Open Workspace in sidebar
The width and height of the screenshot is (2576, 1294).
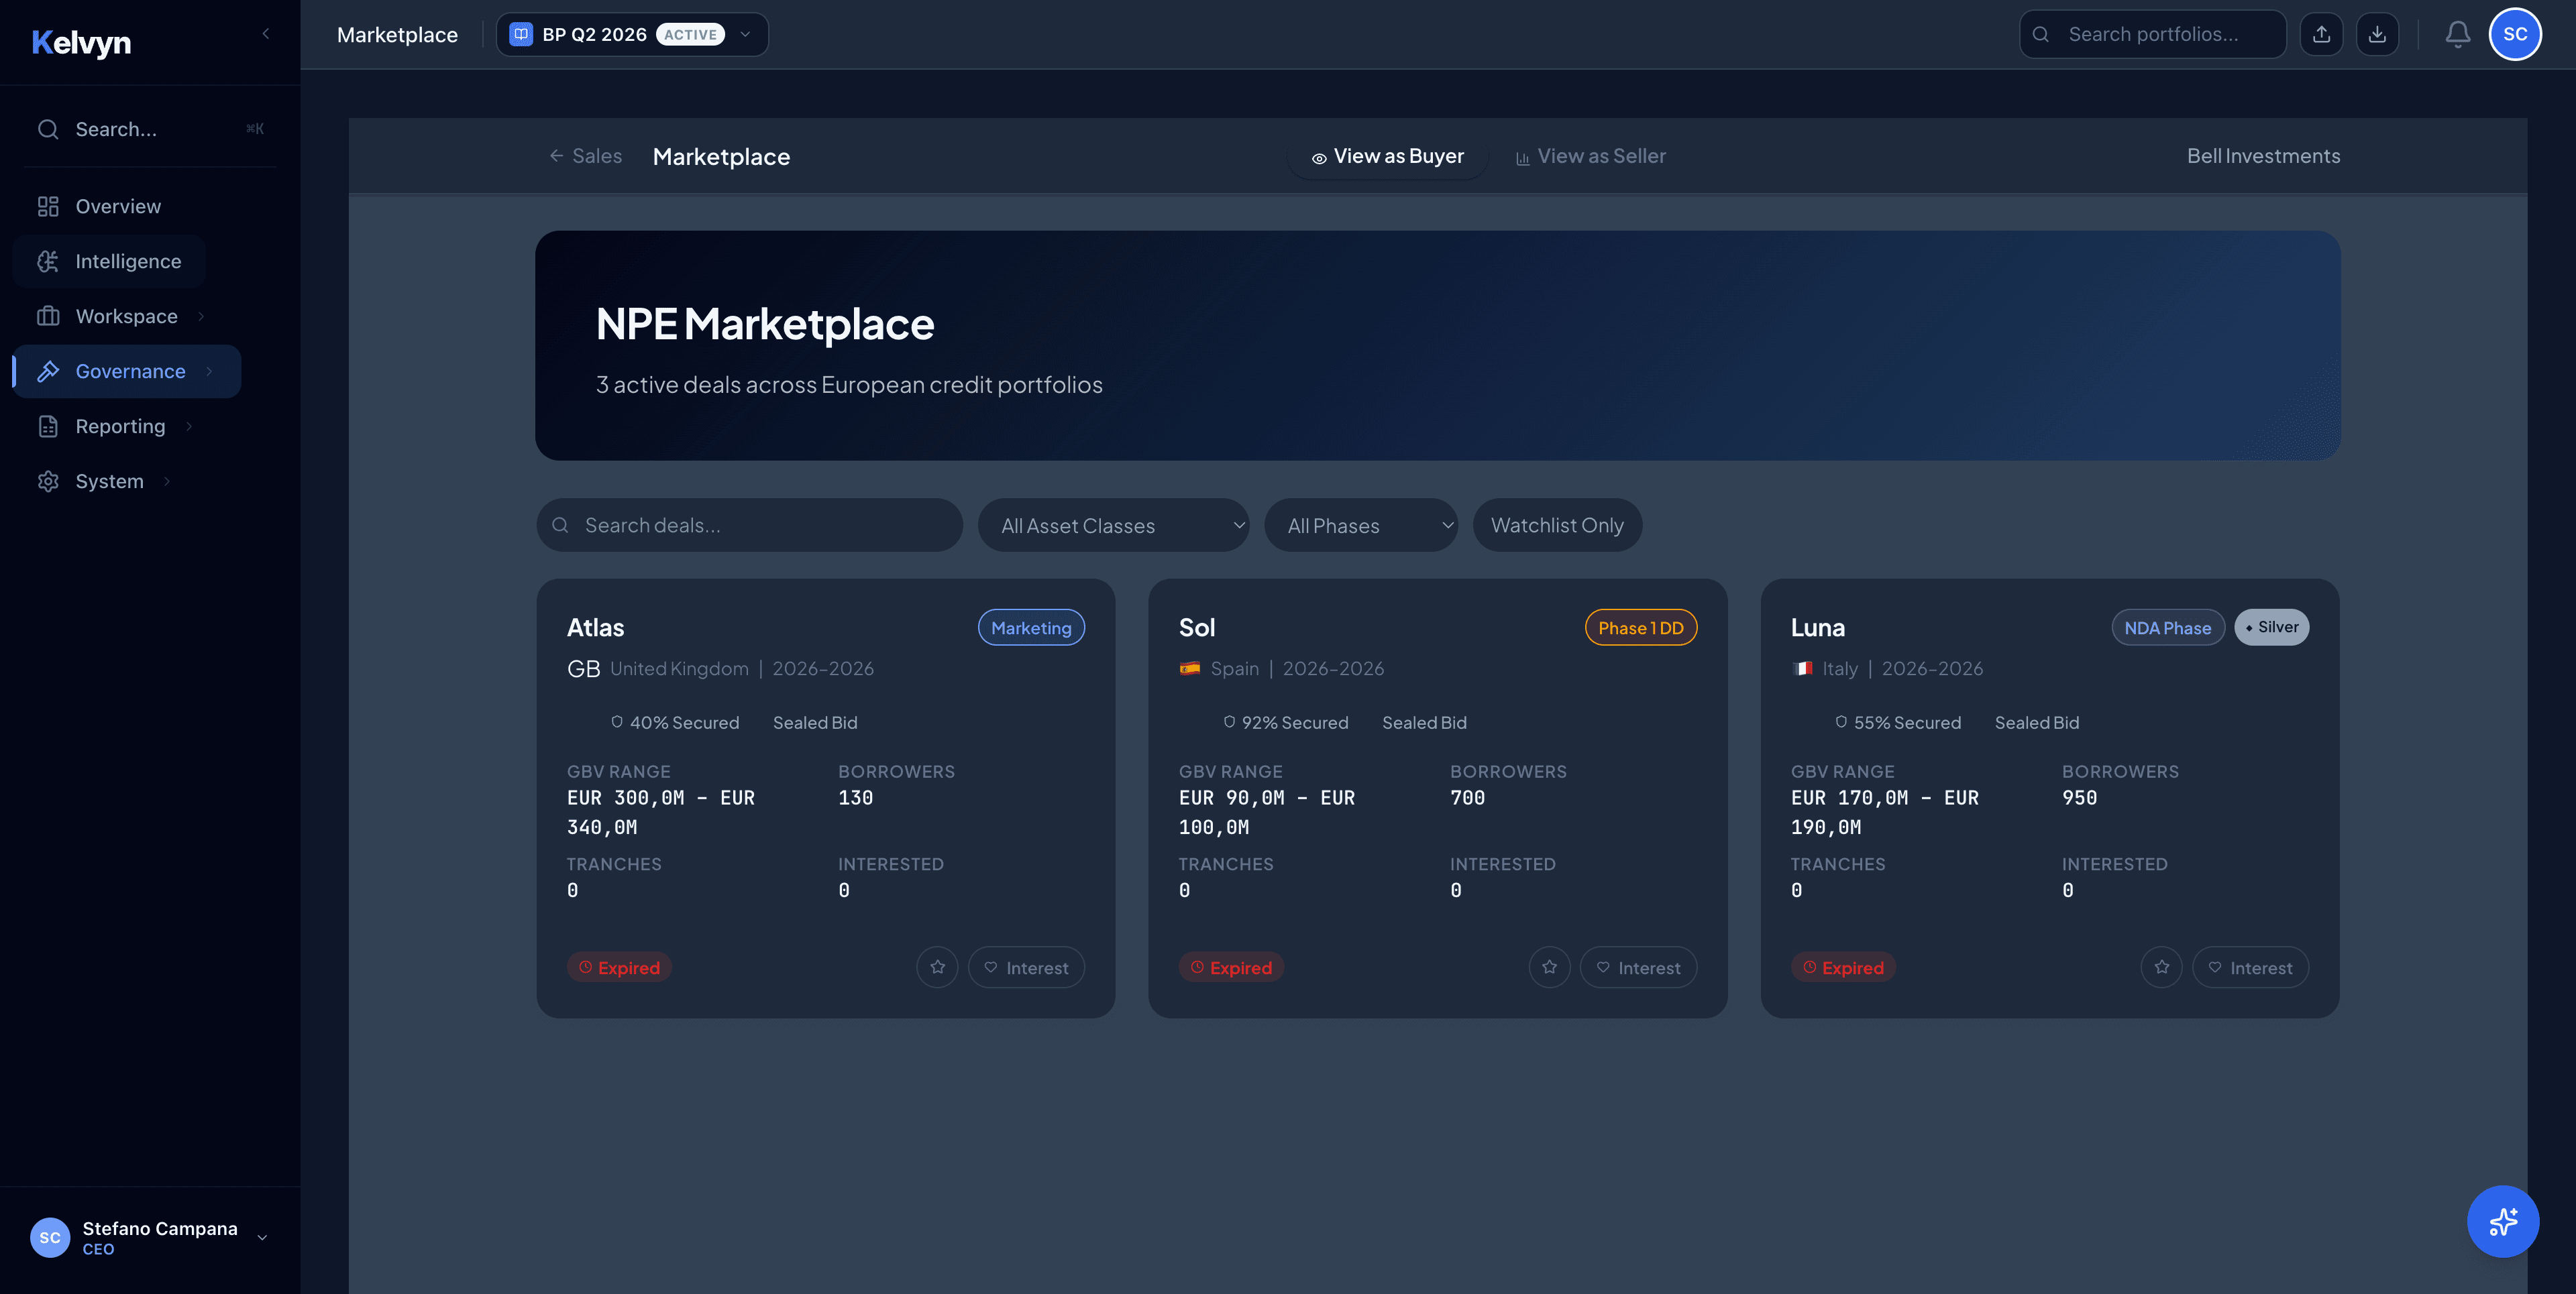click(x=126, y=316)
